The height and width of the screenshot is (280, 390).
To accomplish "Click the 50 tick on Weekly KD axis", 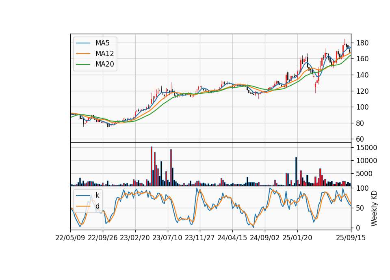I will click(x=360, y=208).
